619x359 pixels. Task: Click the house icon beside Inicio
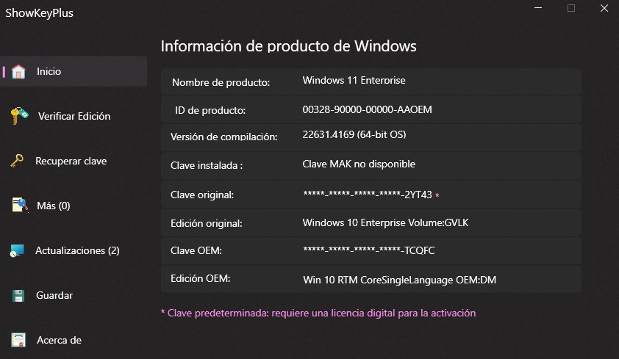pos(18,72)
